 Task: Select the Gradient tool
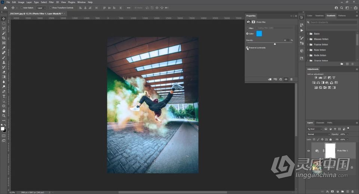pos(4,77)
